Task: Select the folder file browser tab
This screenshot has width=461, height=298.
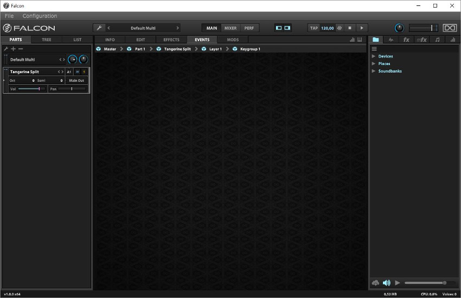Action: click(x=375, y=40)
